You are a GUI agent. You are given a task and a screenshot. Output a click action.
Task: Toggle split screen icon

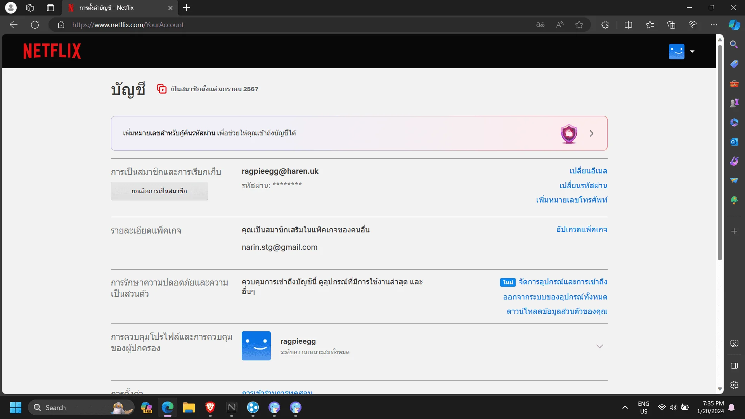(x=628, y=25)
